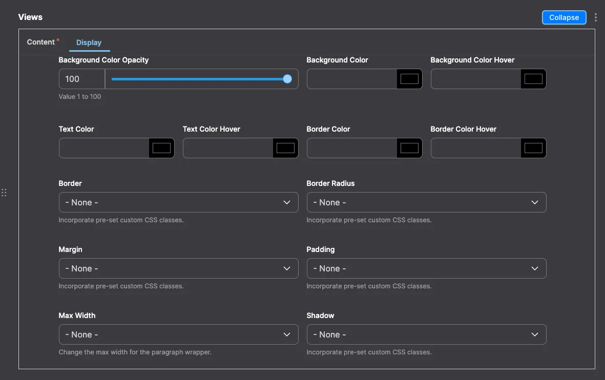The image size is (605, 380).
Task: Open the Views kebab menu
Action: click(595, 17)
